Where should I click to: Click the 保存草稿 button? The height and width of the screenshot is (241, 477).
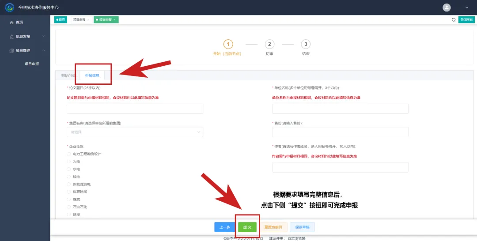pos(302,227)
